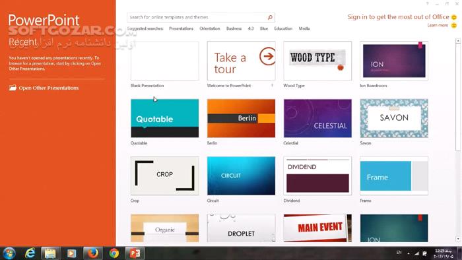Choose the Circuit template
This screenshot has width=462, height=260.
click(241, 176)
